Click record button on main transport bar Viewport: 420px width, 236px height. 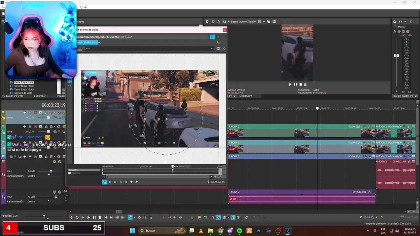(72, 217)
